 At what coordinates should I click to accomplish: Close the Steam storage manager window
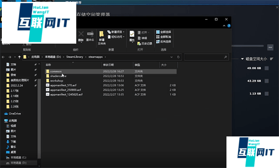tap(277, 7)
